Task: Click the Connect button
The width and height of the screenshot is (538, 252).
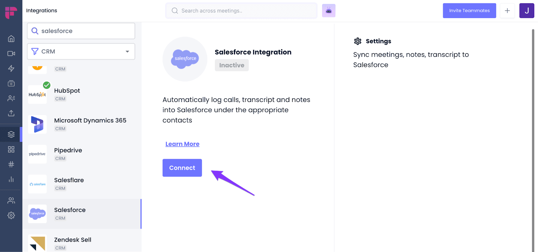Action: click(x=182, y=168)
